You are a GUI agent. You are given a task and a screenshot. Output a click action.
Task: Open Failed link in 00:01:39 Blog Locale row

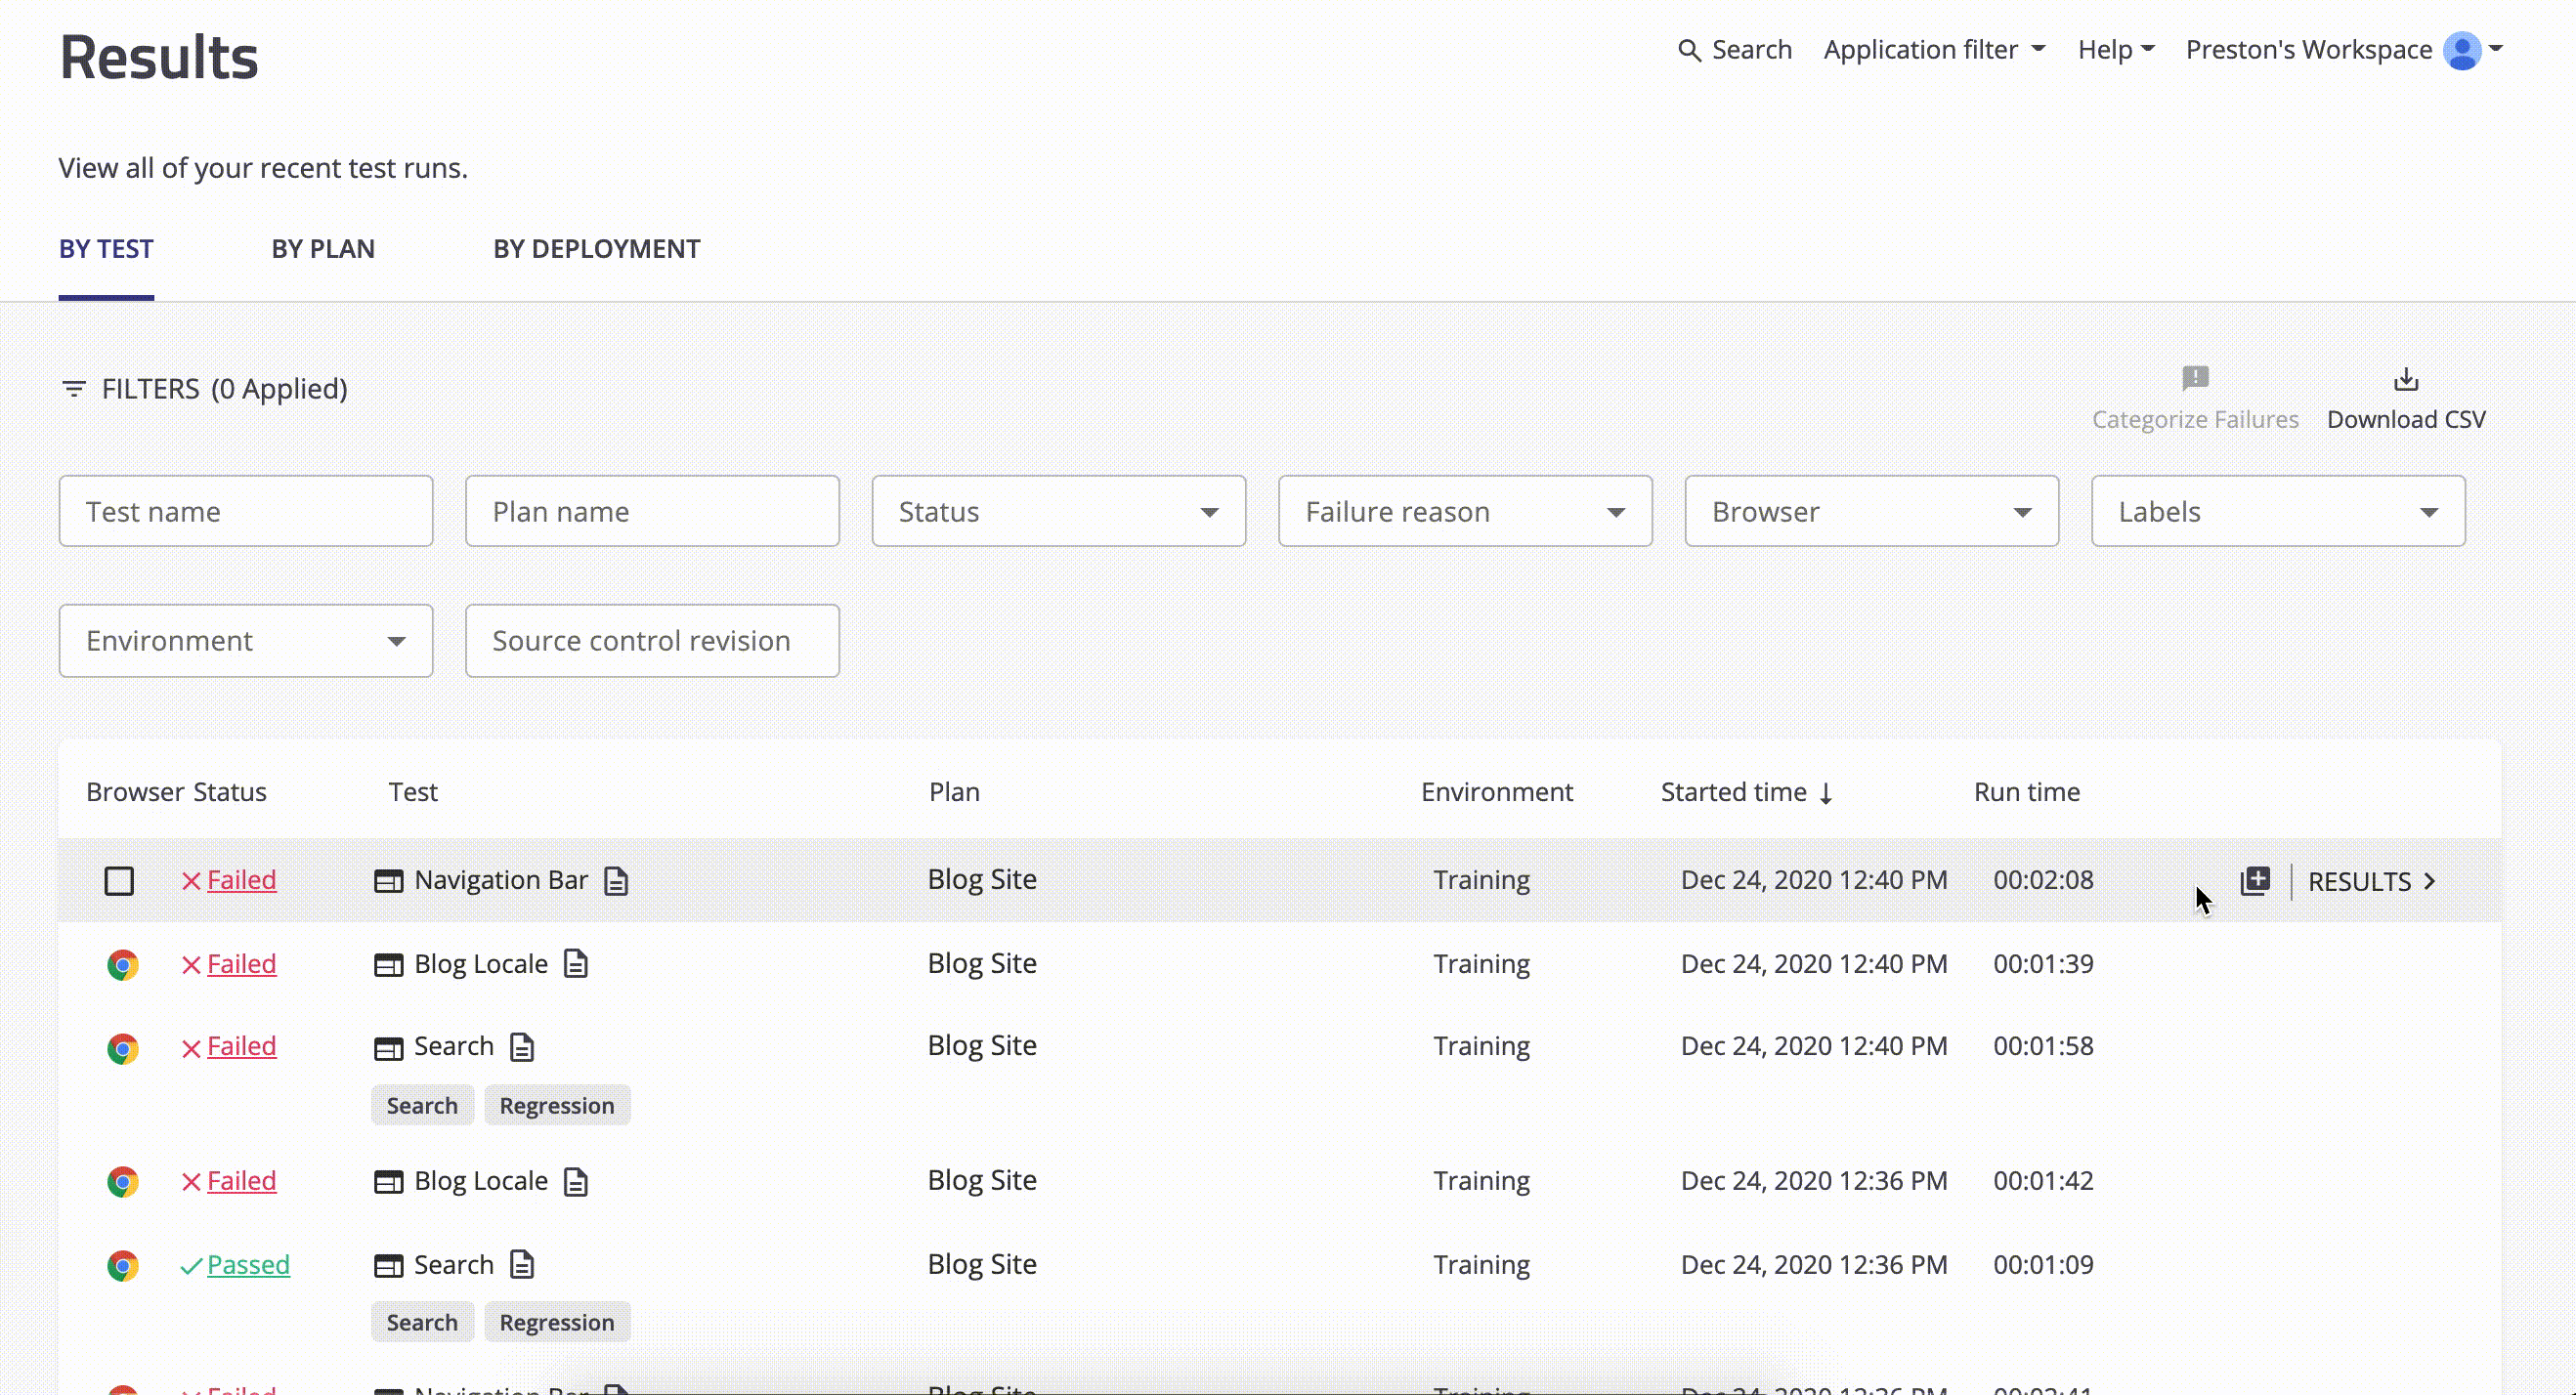point(241,964)
